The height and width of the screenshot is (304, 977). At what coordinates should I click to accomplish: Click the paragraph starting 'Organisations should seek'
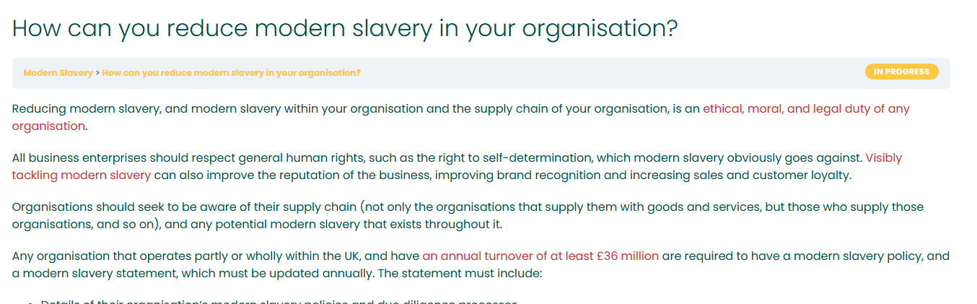[x=468, y=215]
